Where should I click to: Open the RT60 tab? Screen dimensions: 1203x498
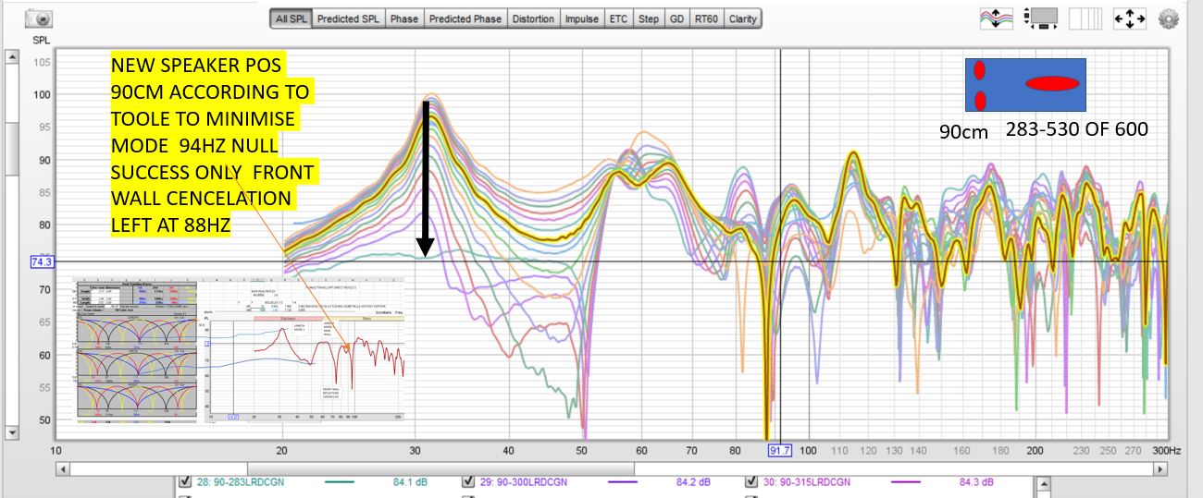pyautogui.click(x=706, y=18)
